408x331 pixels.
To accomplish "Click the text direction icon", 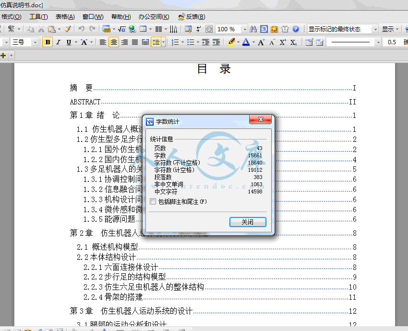I will click(x=174, y=29).
